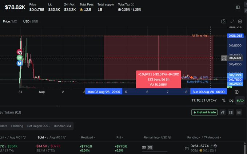
Task: Switch chart to Price mode
Action: pyautogui.click(x=6, y=21)
